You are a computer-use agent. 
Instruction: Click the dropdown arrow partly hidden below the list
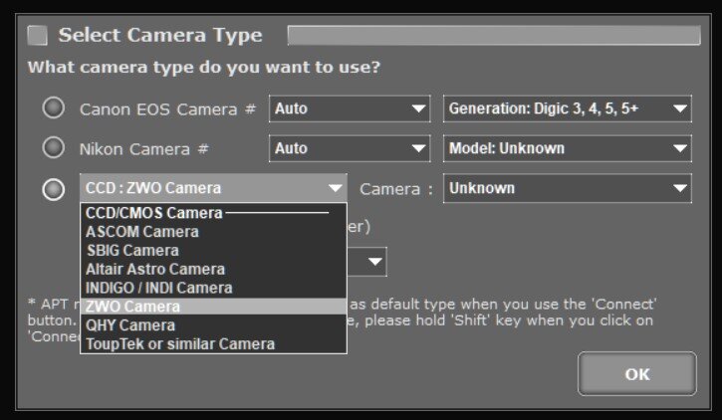click(x=374, y=262)
